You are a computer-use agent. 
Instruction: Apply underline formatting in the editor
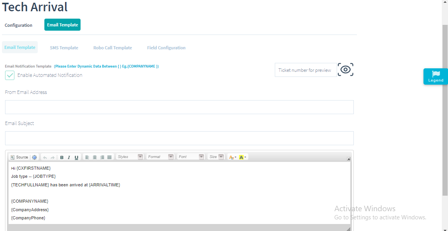[x=76, y=157]
